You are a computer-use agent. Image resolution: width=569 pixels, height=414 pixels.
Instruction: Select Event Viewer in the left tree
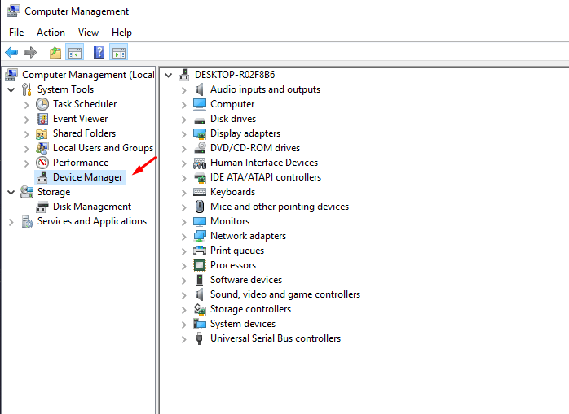point(80,119)
